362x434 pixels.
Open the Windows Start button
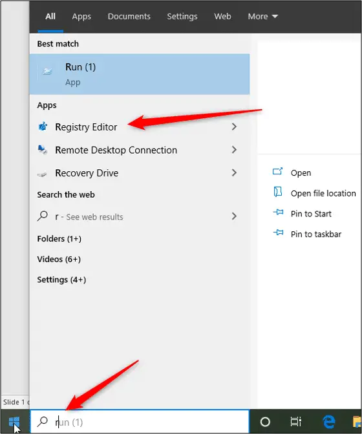tap(14, 422)
